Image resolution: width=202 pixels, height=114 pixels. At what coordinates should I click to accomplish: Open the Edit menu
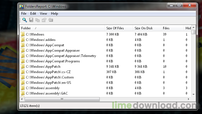point(33,14)
